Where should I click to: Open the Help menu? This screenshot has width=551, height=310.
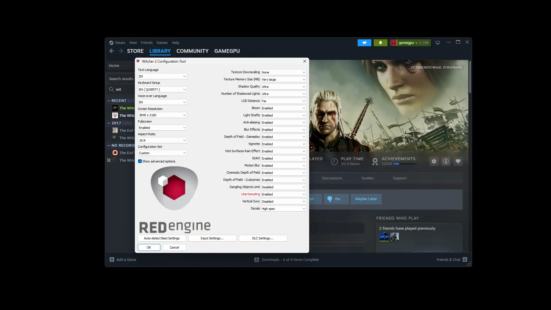point(175,43)
